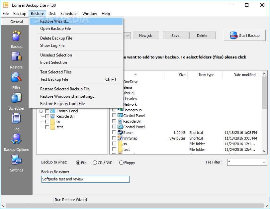Screen dimensions: 270x209
Task: Click the bottom horizontal scrollbar right arrow
Action: tap(267, 206)
